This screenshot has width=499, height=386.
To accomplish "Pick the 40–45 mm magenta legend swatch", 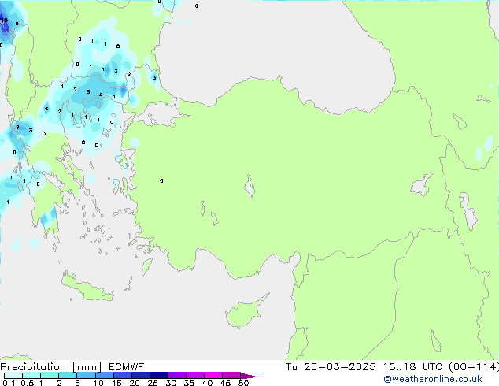I will click(213, 376).
